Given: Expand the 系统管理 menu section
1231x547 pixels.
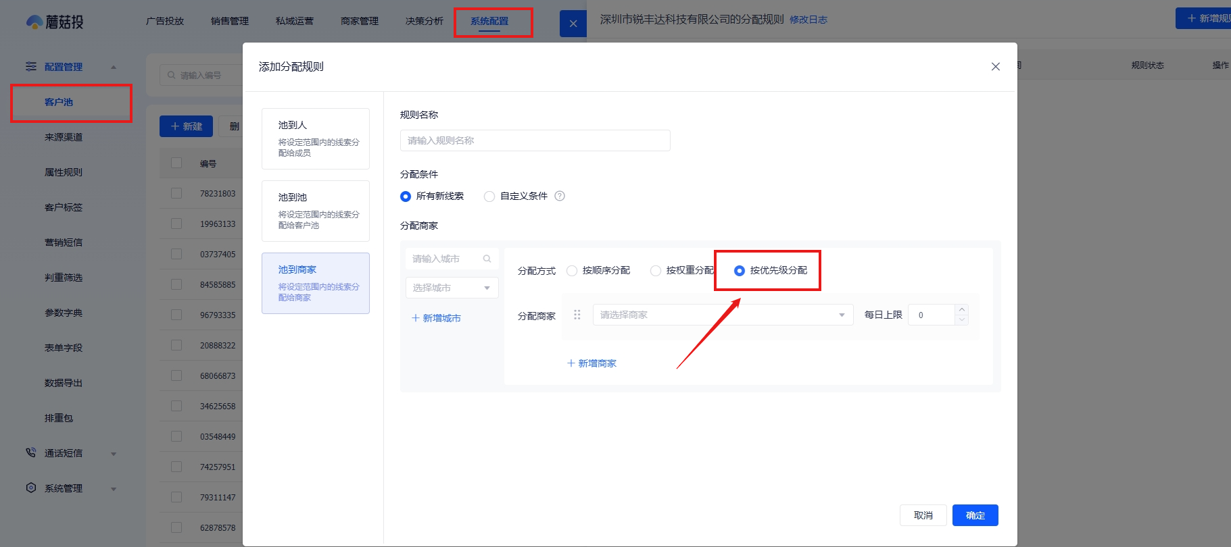Looking at the screenshot, I should pos(114,489).
